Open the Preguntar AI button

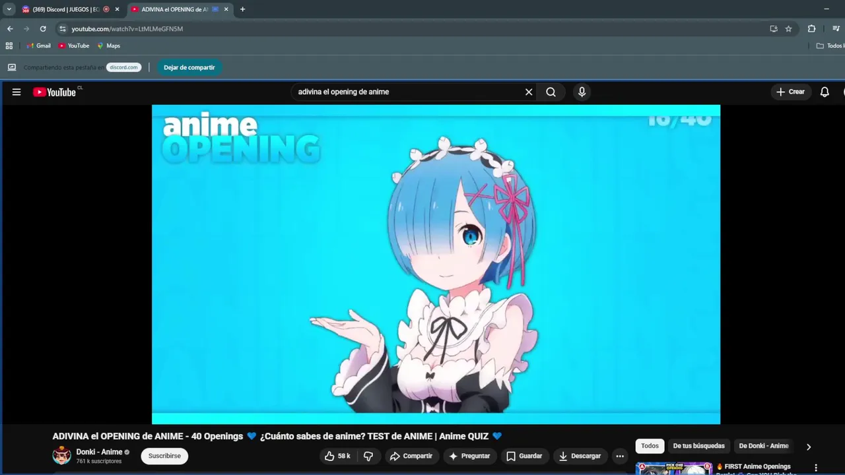pyautogui.click(x=469, y=456)
